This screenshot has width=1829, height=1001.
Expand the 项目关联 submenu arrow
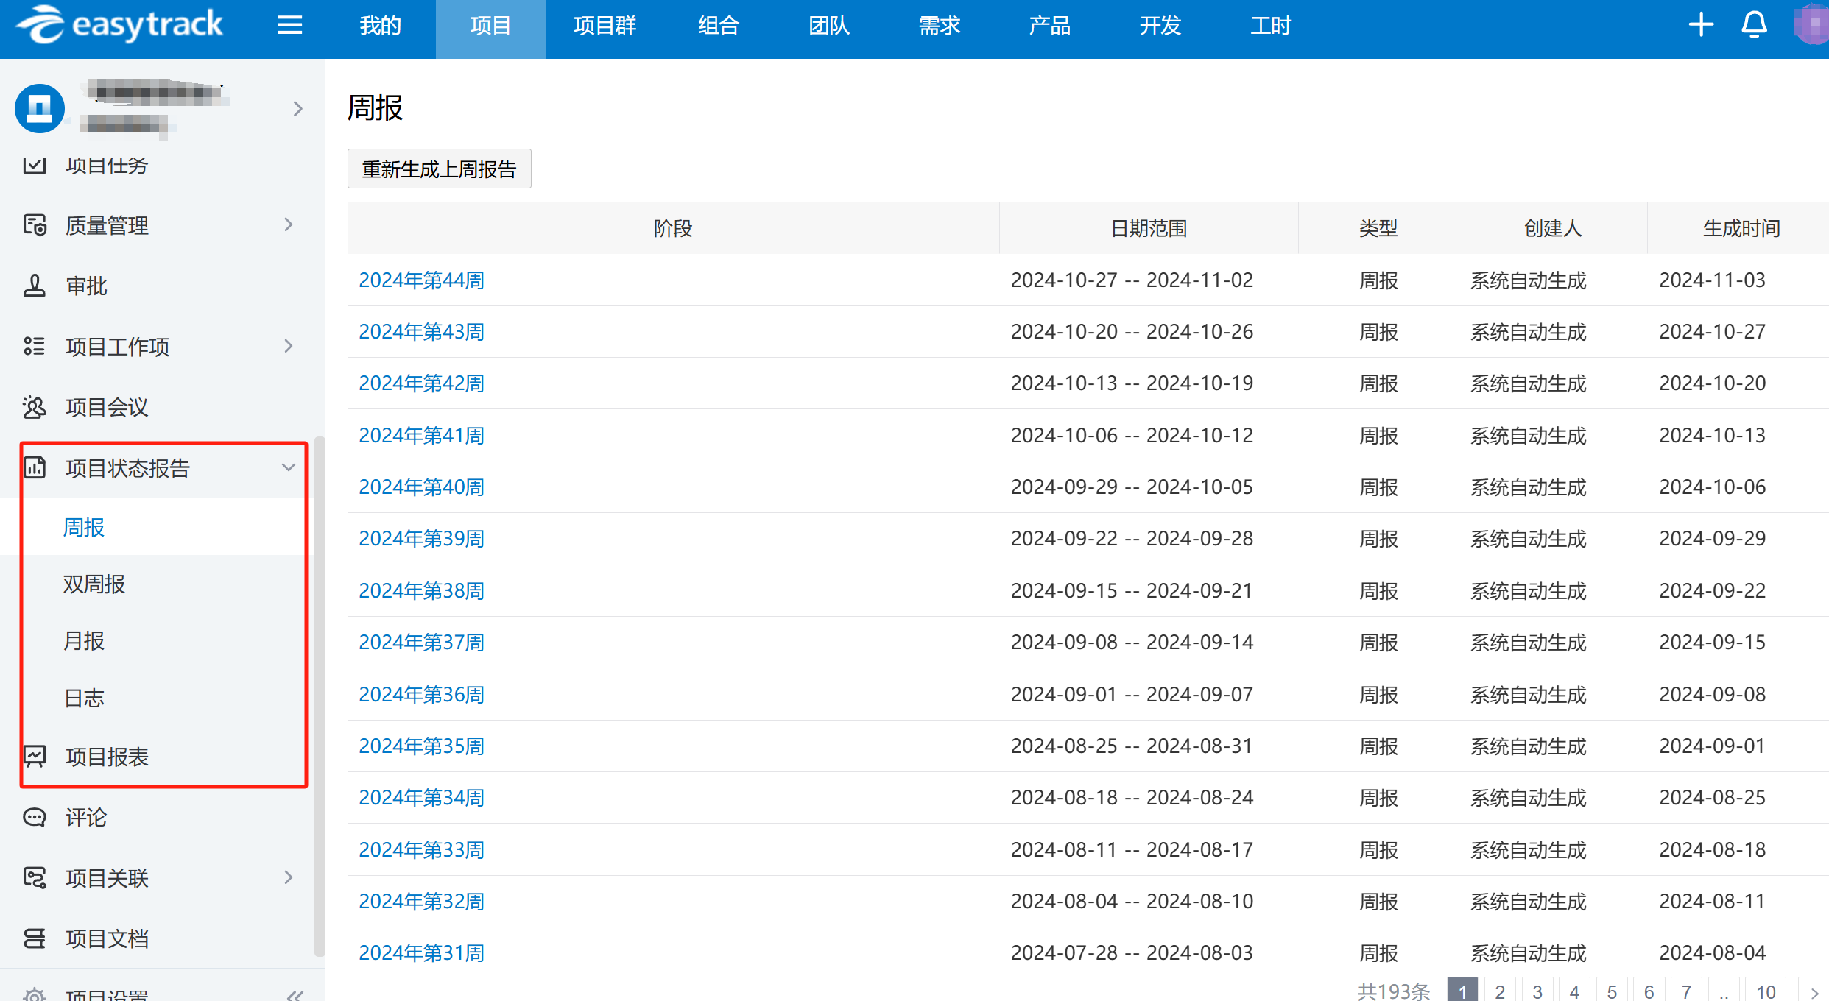tap(289, 877)
